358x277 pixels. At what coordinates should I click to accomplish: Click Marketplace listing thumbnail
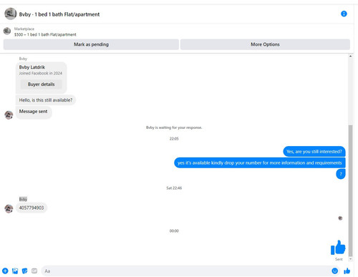[x=7, y=31]
